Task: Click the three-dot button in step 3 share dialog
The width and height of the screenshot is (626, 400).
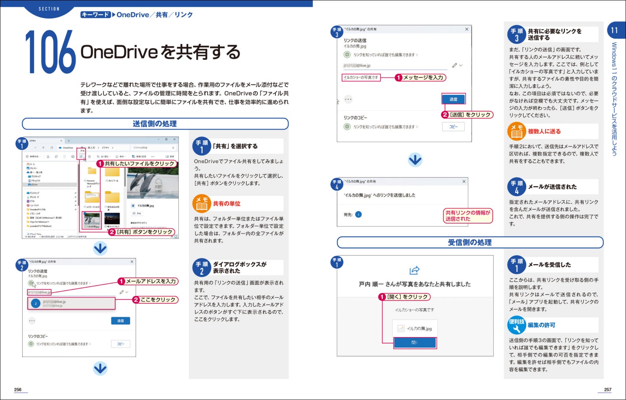Action: point(348,99)
